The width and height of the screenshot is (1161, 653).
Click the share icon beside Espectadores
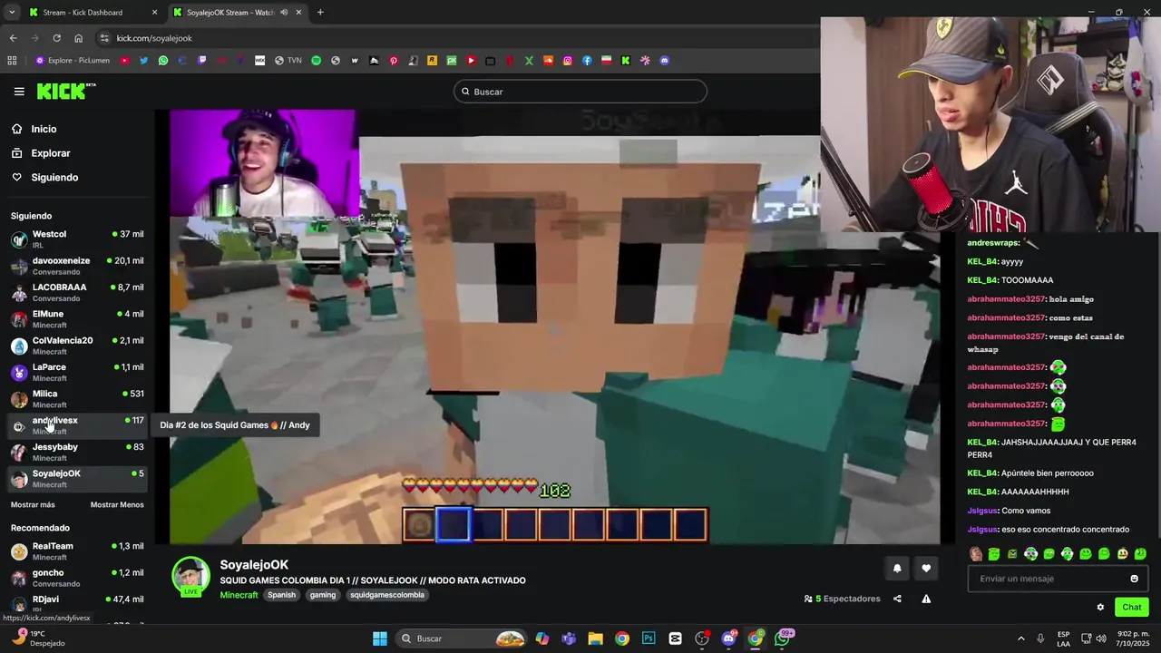tap(897, 599)
